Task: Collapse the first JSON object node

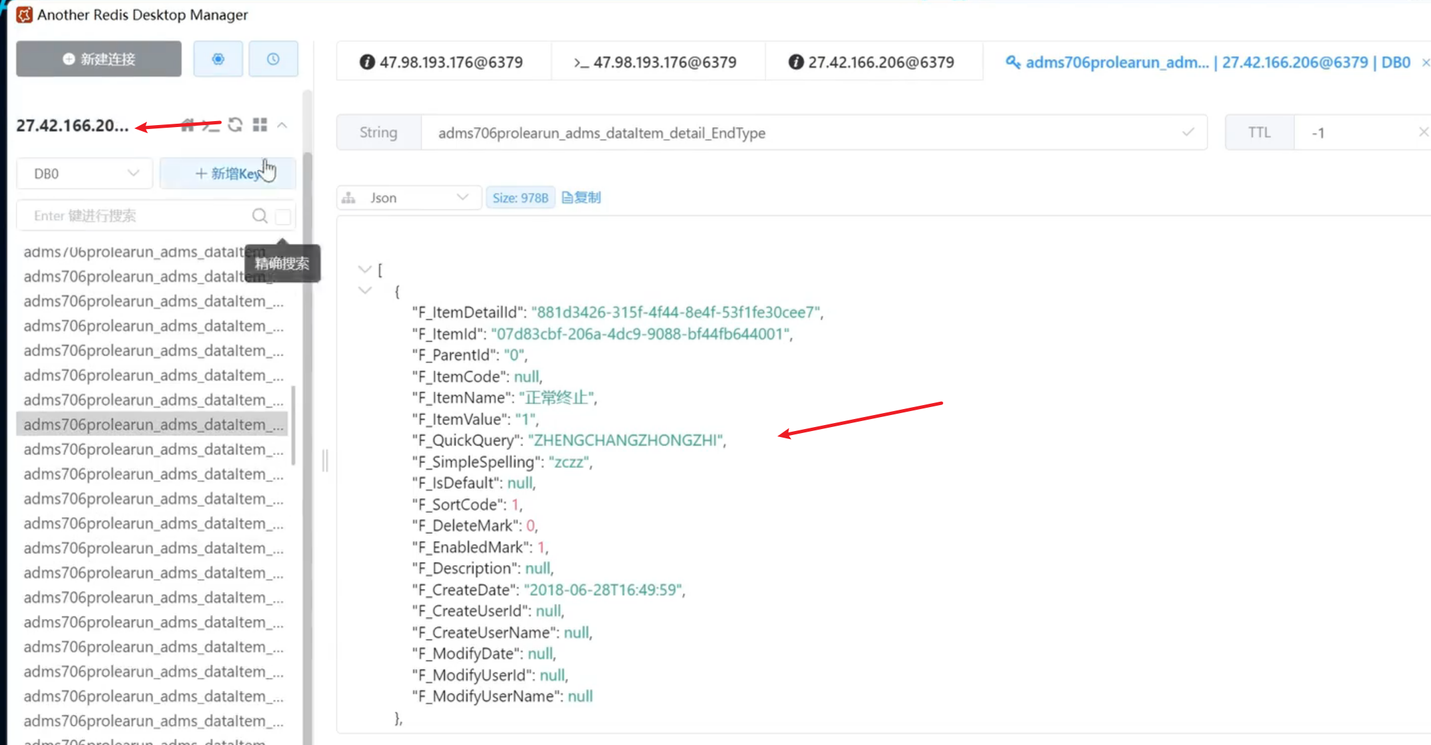Action: coord(364,291)
